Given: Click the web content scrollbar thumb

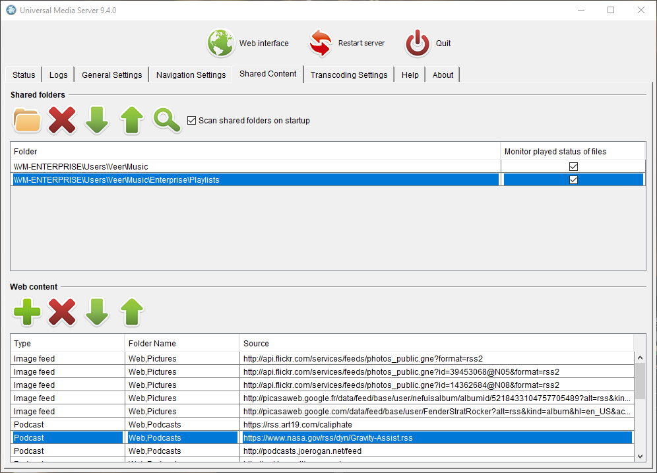Looking at the screenshot, I should coord(640,381).
